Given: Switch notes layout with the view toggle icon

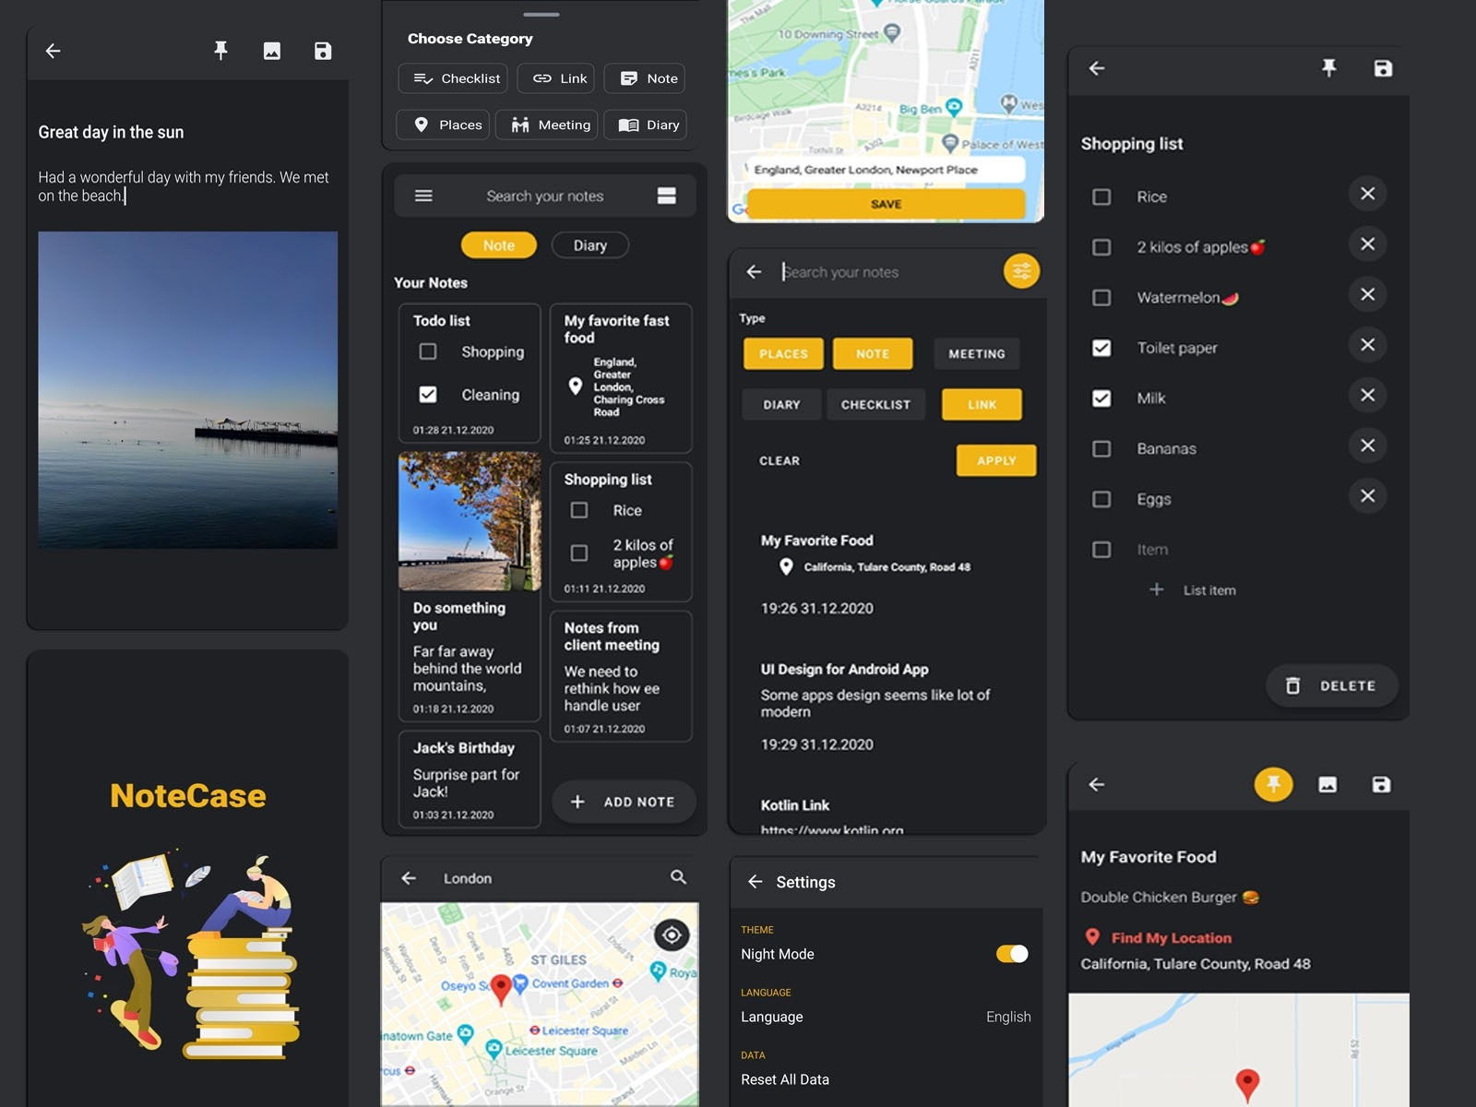Looking at the screenshot, I should coord(666,196).
